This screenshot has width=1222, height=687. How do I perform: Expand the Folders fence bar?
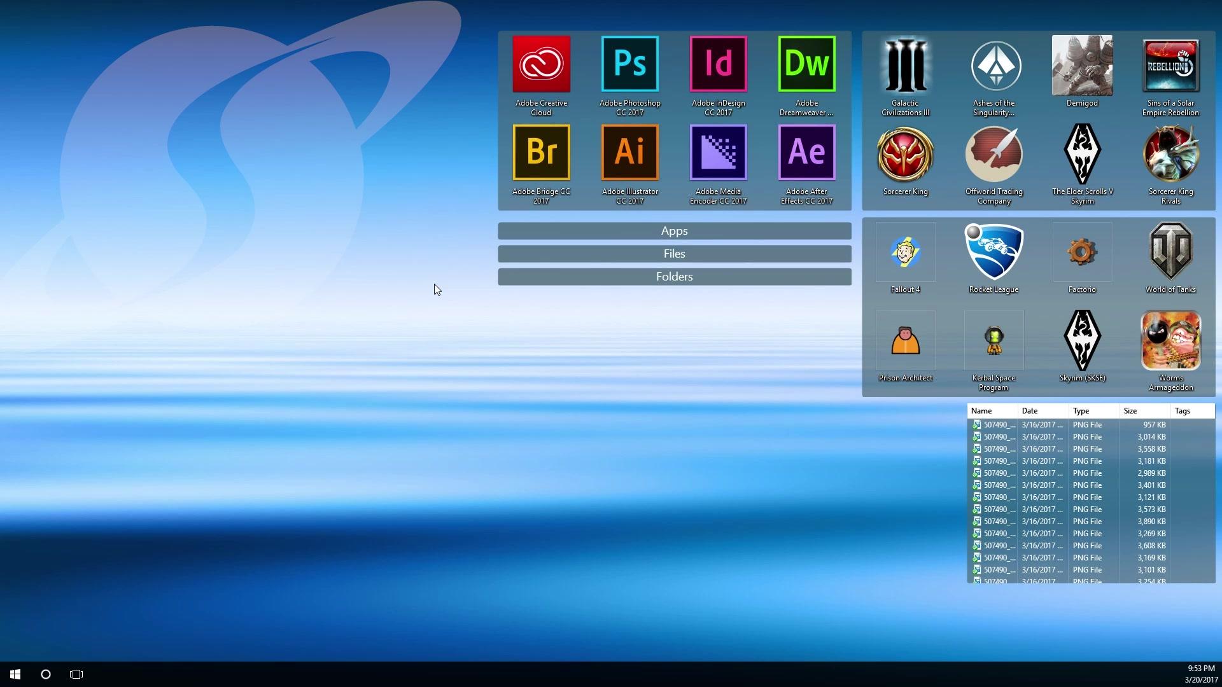[x=674, y=277]
